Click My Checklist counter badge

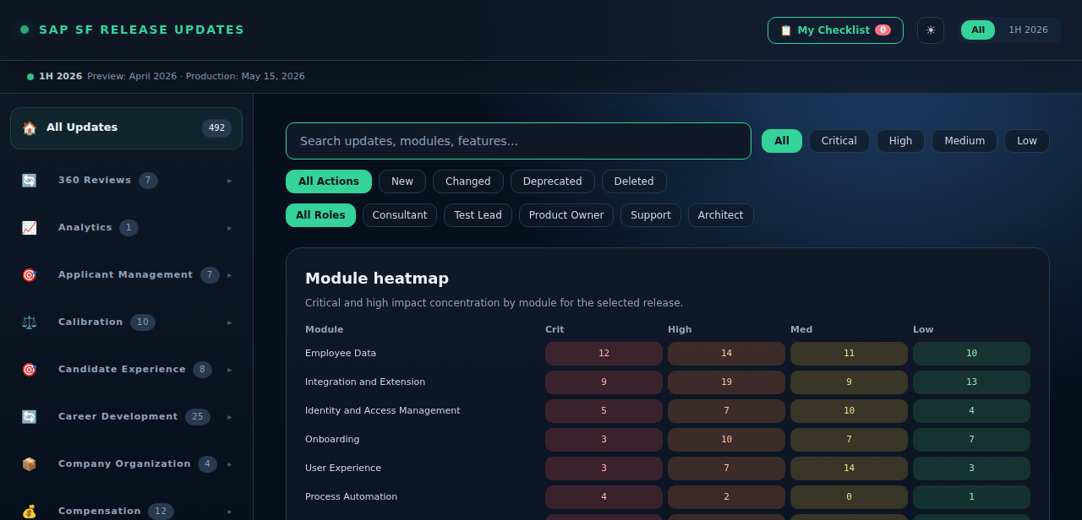coord(883,30)
